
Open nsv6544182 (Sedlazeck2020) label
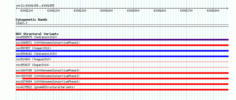(x=37, y=54)
